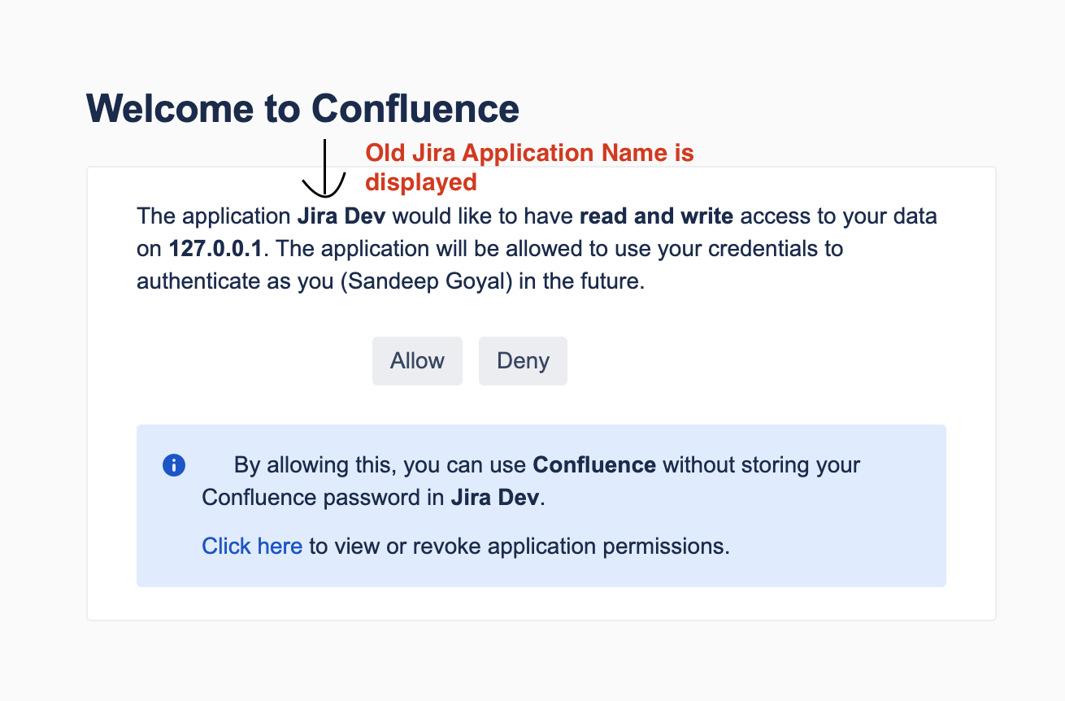Click the red "Old Jira Application Name" annotation
1065x701 pixels.
point(528,167)
